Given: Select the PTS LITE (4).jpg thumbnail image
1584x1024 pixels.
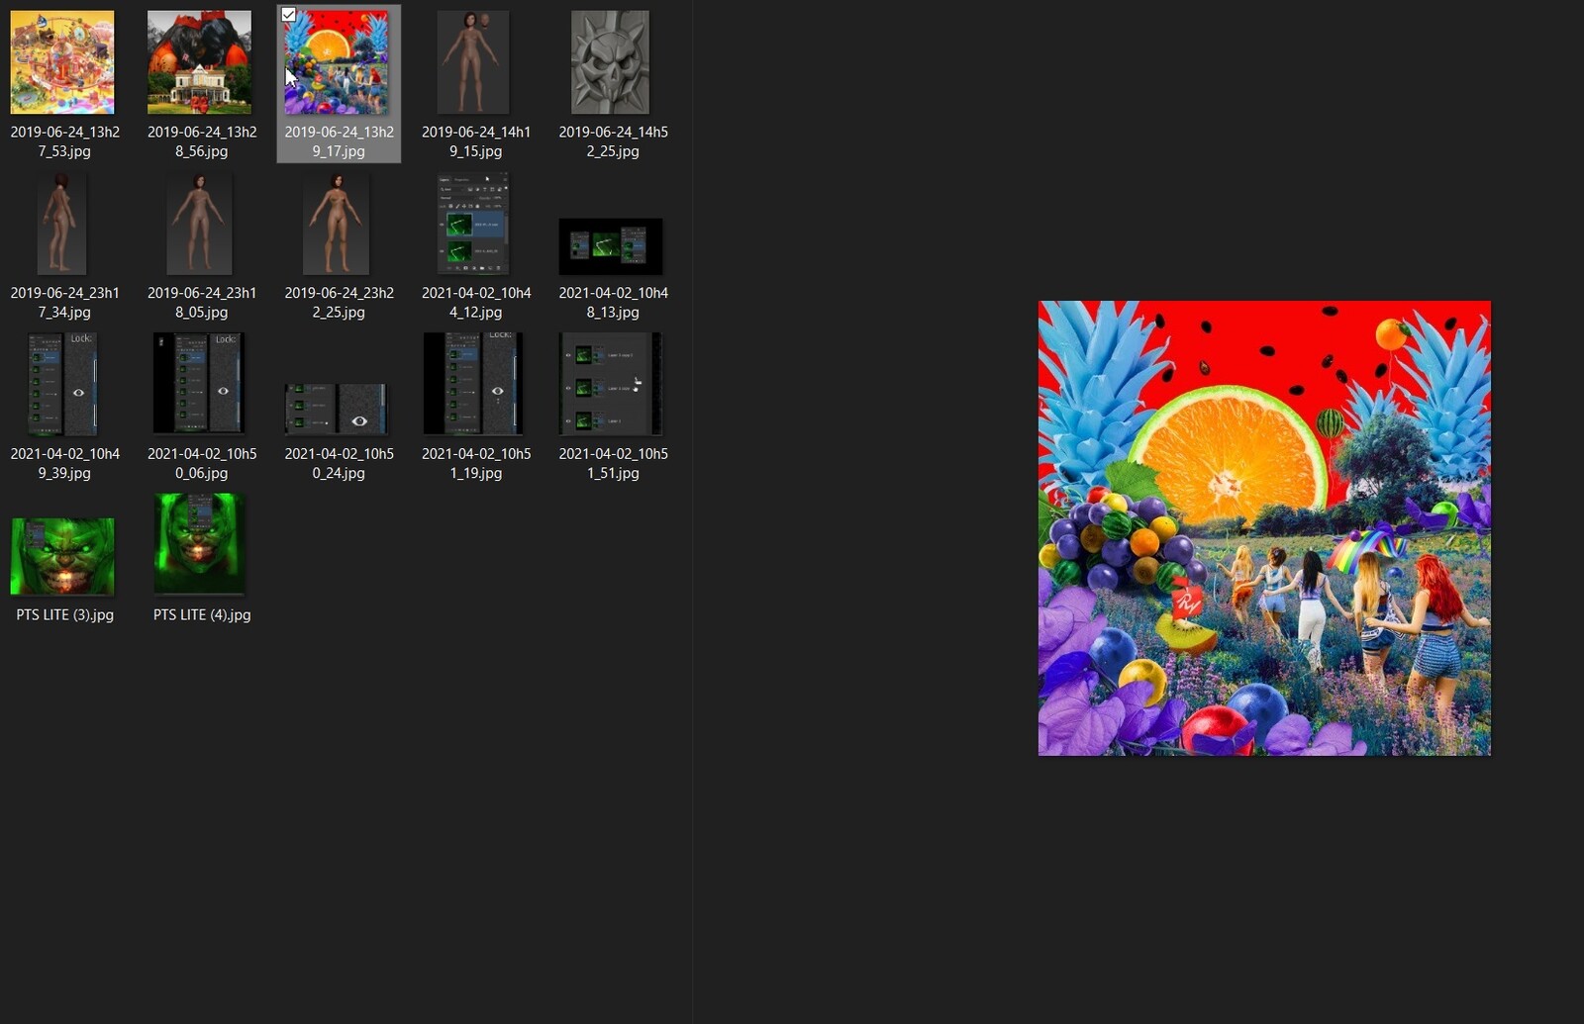Looking at the screenshot, I should pyautogui.click(x=199, y=545).
